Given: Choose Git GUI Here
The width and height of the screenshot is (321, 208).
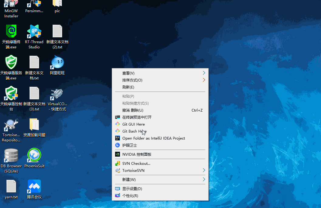Looking at the screenshot, I should (160, 124).
